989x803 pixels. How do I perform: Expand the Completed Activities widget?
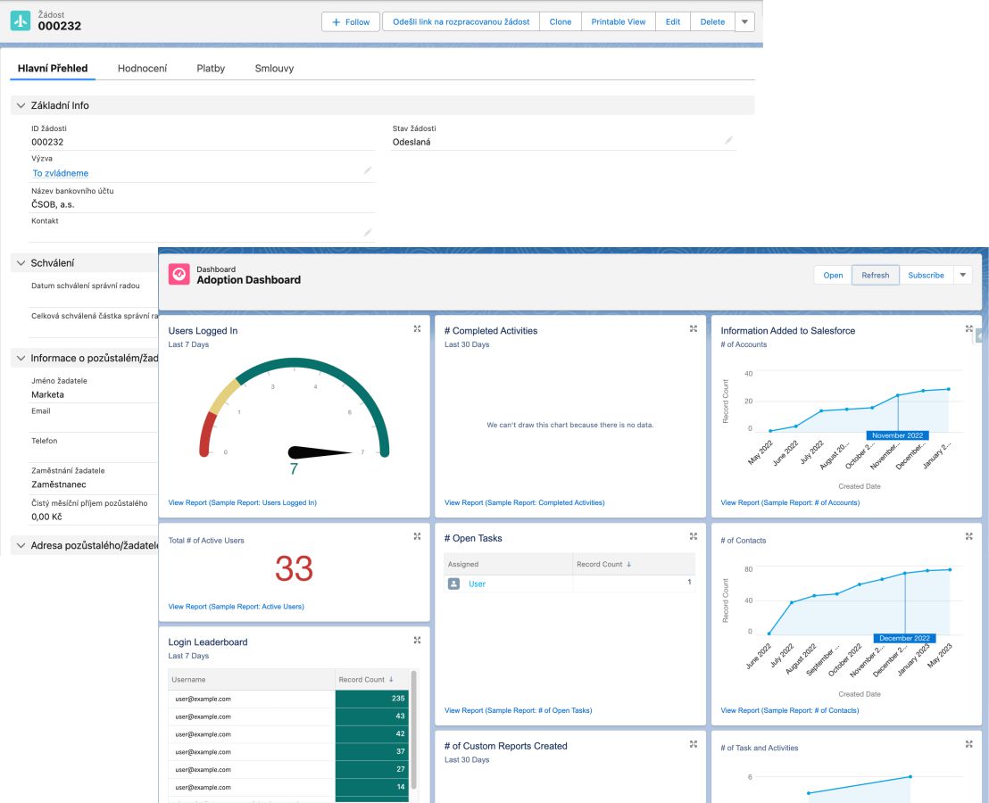(x=693, y=329)
